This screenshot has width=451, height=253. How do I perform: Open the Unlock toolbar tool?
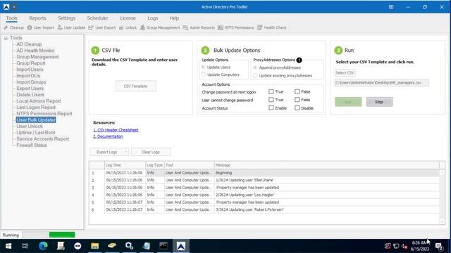tap(128, 27)
